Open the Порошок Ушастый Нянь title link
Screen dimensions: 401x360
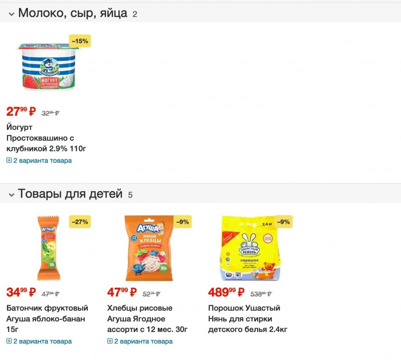click(x=248, y=318)
